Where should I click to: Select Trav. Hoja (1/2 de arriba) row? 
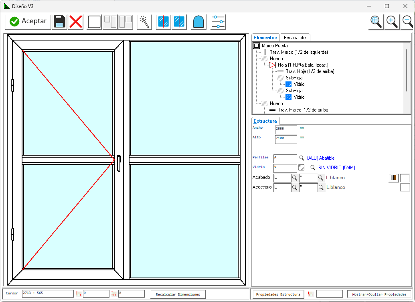(x=310, y=71)
